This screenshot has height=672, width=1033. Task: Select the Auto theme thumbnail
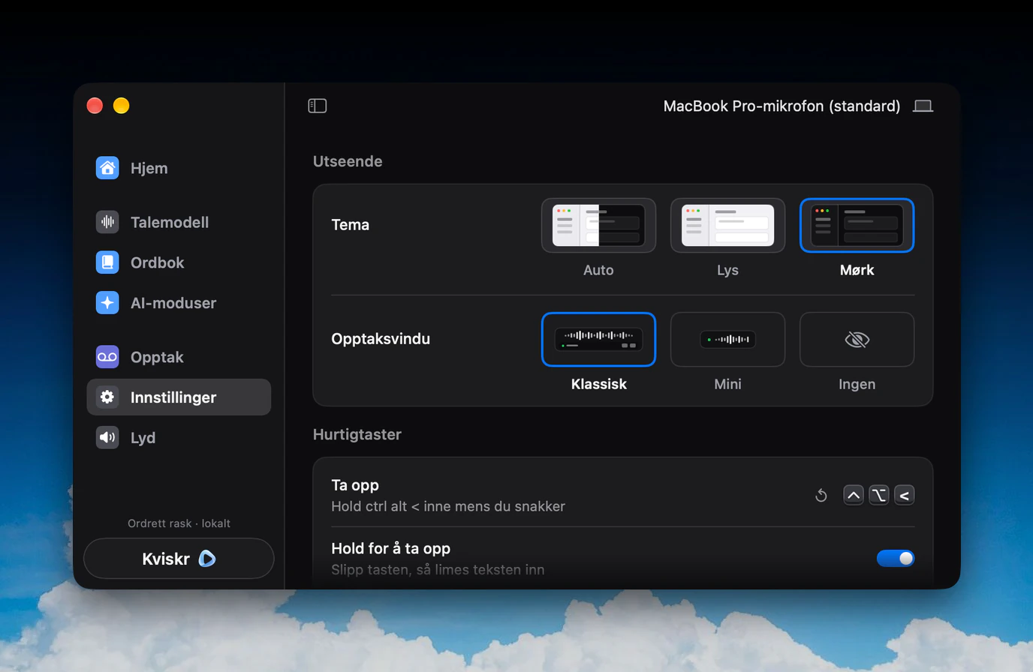pyautogui.click(x=598, y=226)
